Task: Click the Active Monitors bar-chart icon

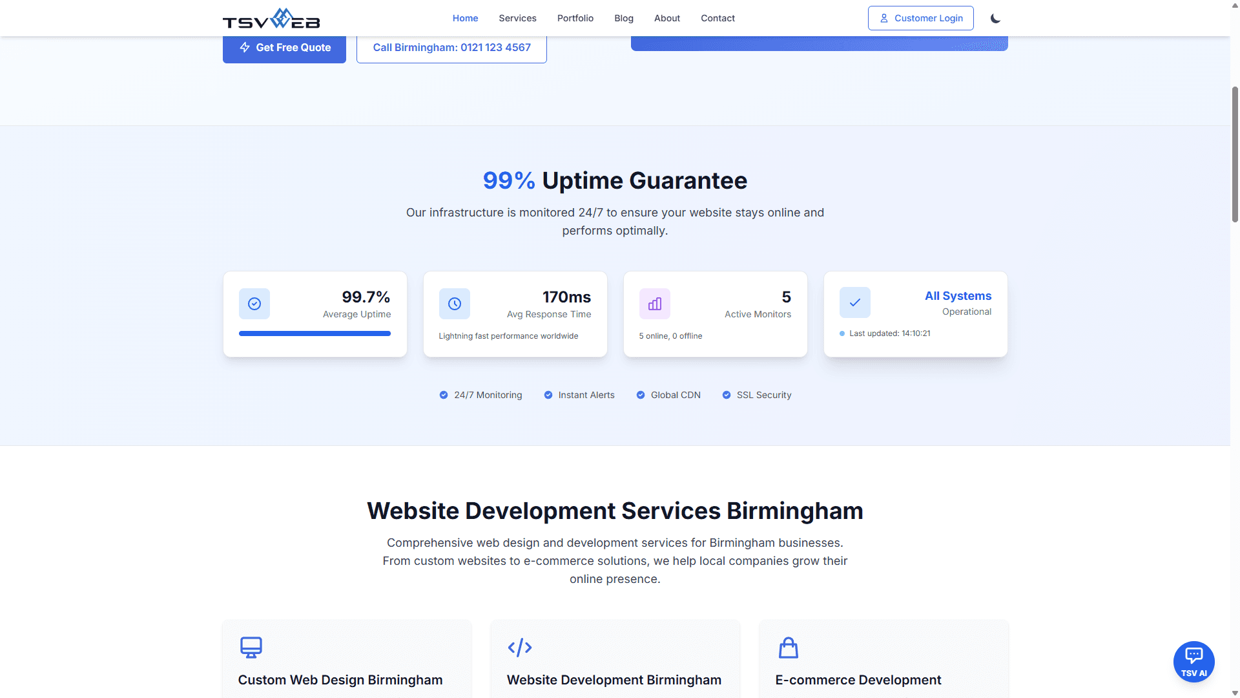Action: (655, 304)
